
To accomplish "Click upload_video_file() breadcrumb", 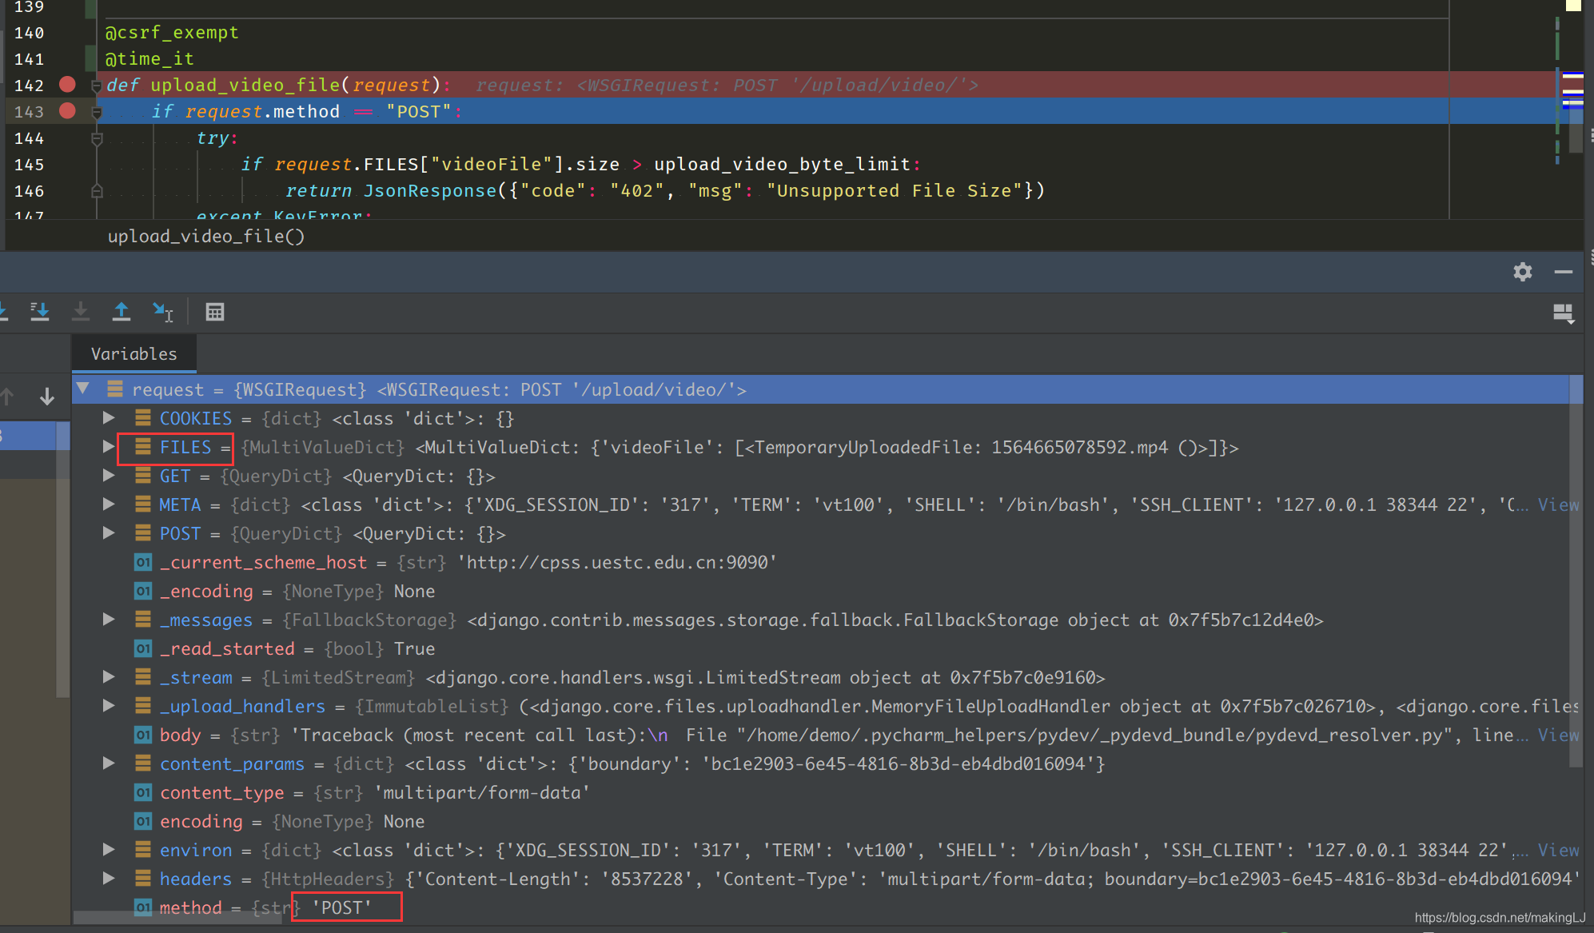I will pyautogui.click(x=205, y=237).
